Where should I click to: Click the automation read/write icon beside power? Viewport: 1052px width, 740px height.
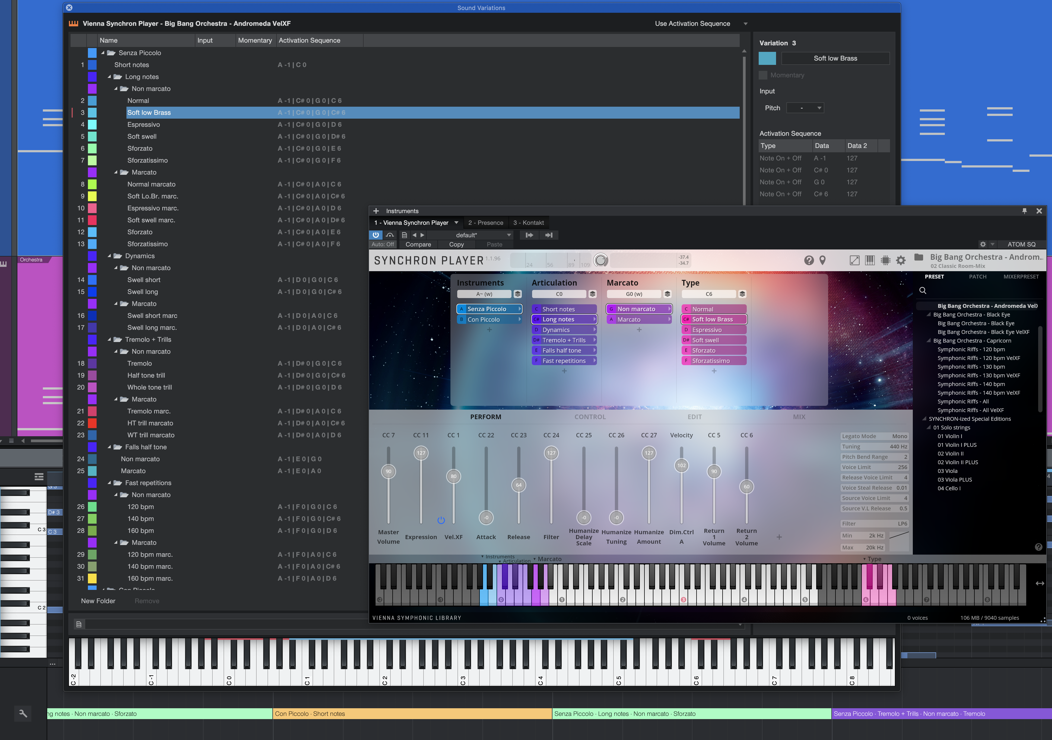[390, 235]
